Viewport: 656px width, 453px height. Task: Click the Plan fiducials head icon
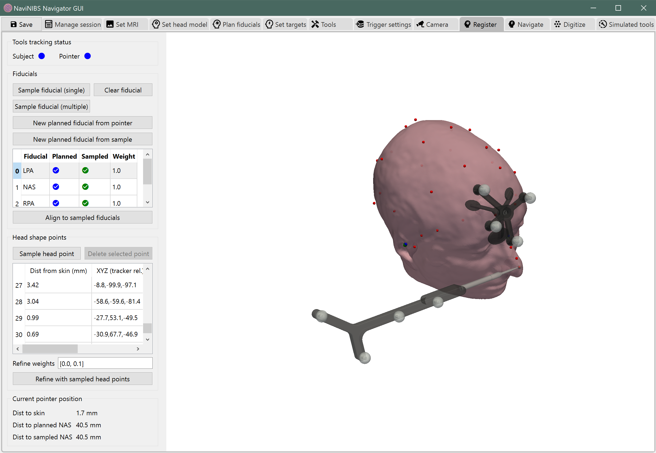[x=217, y=24]
